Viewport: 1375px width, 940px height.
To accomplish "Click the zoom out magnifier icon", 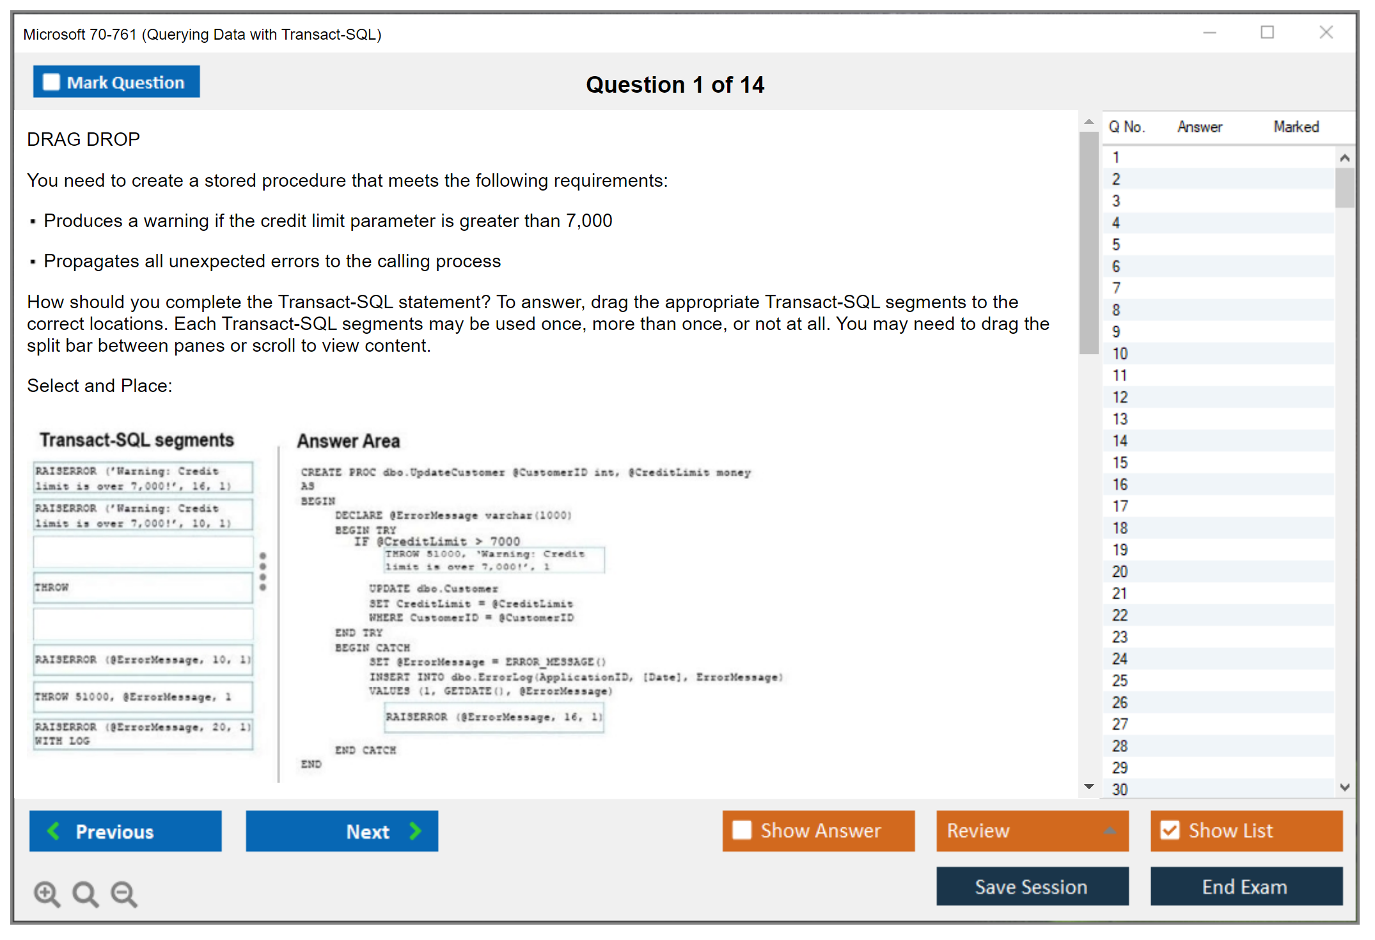I will click(124, 893).
